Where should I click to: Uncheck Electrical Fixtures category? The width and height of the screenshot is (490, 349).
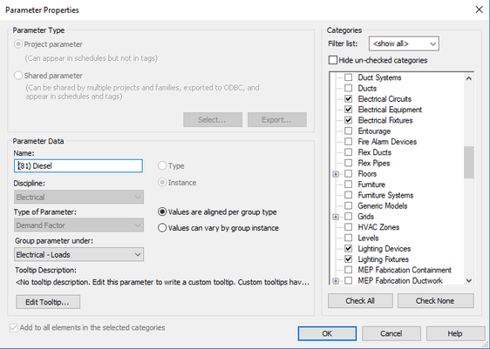(x=348, y=120)
